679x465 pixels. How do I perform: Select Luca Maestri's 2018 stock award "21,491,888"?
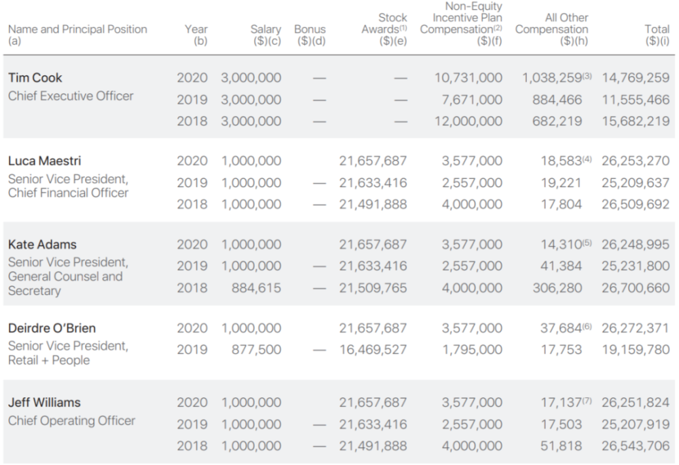373,205
